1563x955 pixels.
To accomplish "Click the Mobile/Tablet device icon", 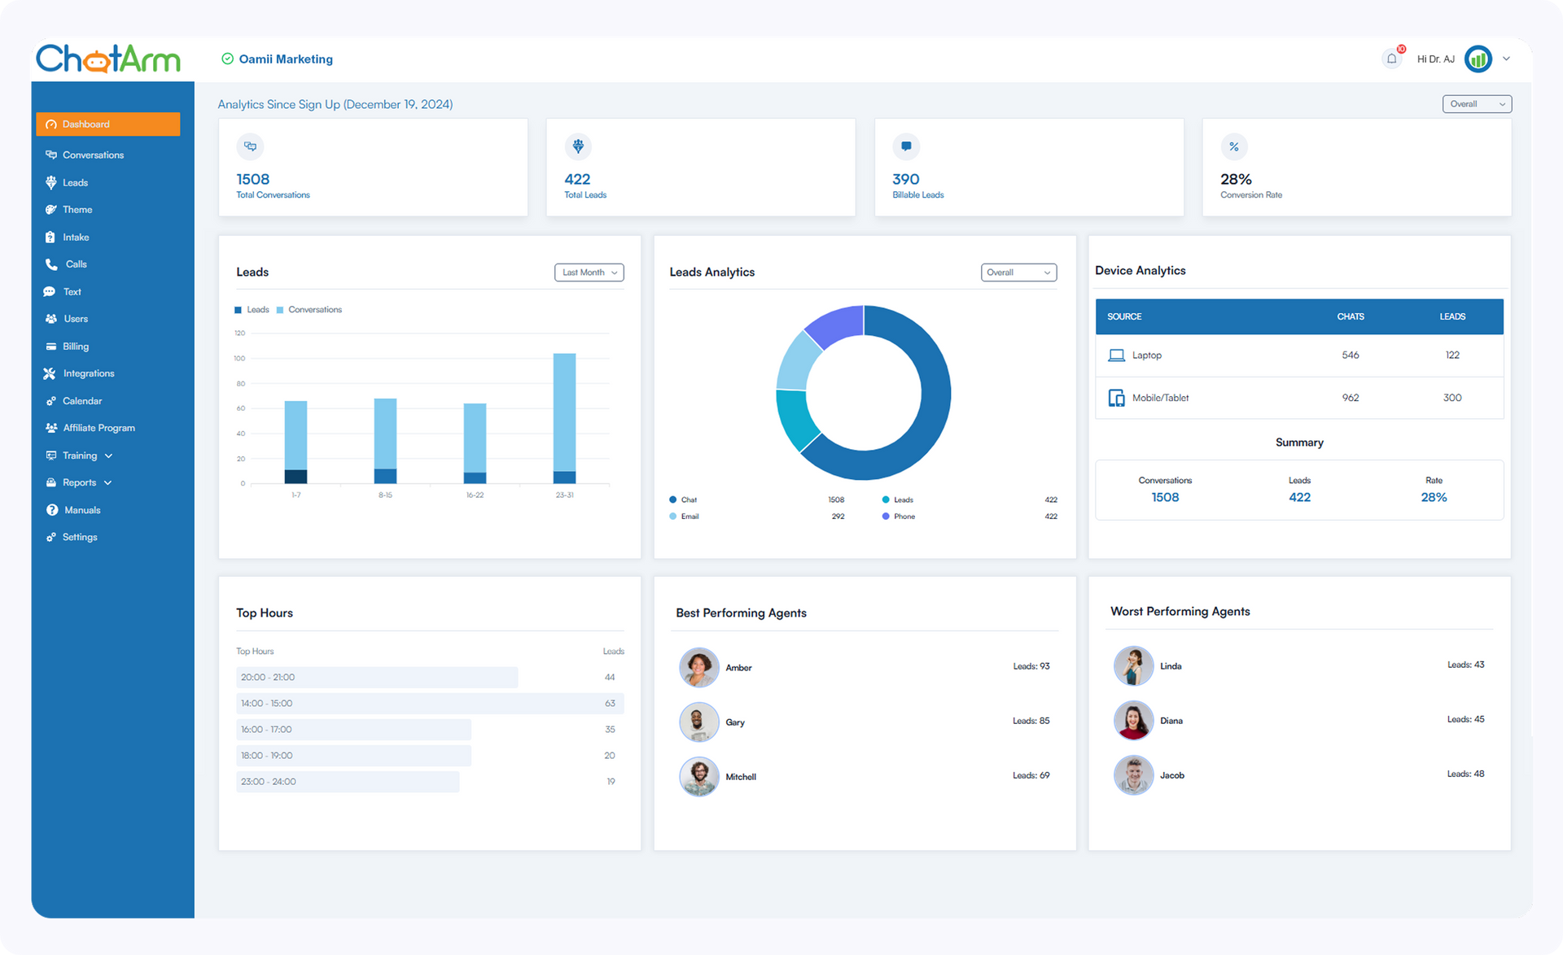I will [1116, 398].
